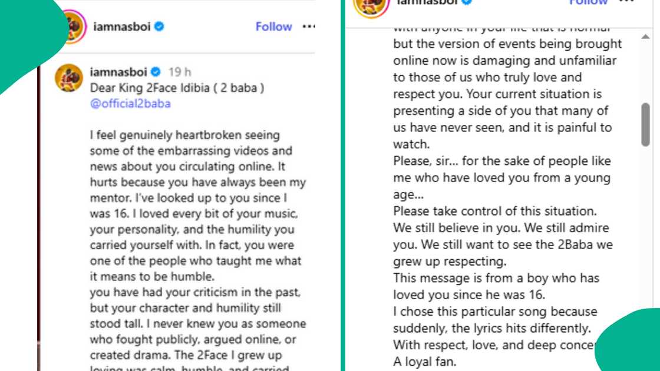660x371 pixels.
Task: Click the iamnasboi username in the left header
Action: click(x=120, y=26)
